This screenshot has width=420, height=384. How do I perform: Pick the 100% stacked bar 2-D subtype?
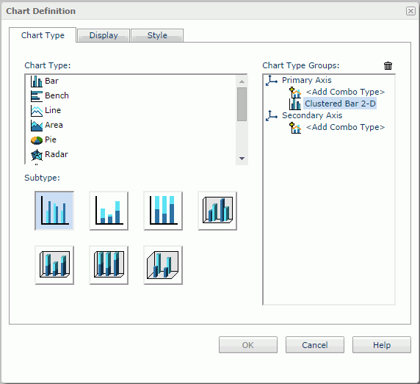coord(163,211)
